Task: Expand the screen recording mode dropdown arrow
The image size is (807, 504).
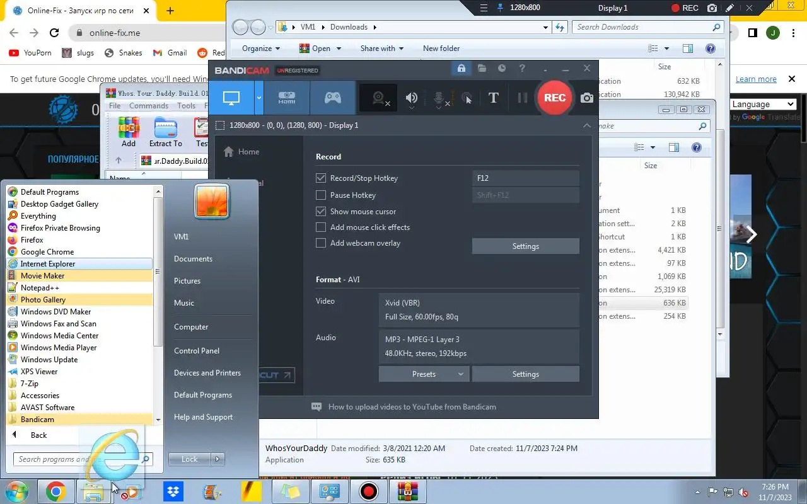Action: [259, 98]
